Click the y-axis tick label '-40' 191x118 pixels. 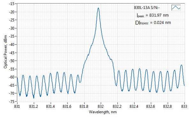(12, 44)
